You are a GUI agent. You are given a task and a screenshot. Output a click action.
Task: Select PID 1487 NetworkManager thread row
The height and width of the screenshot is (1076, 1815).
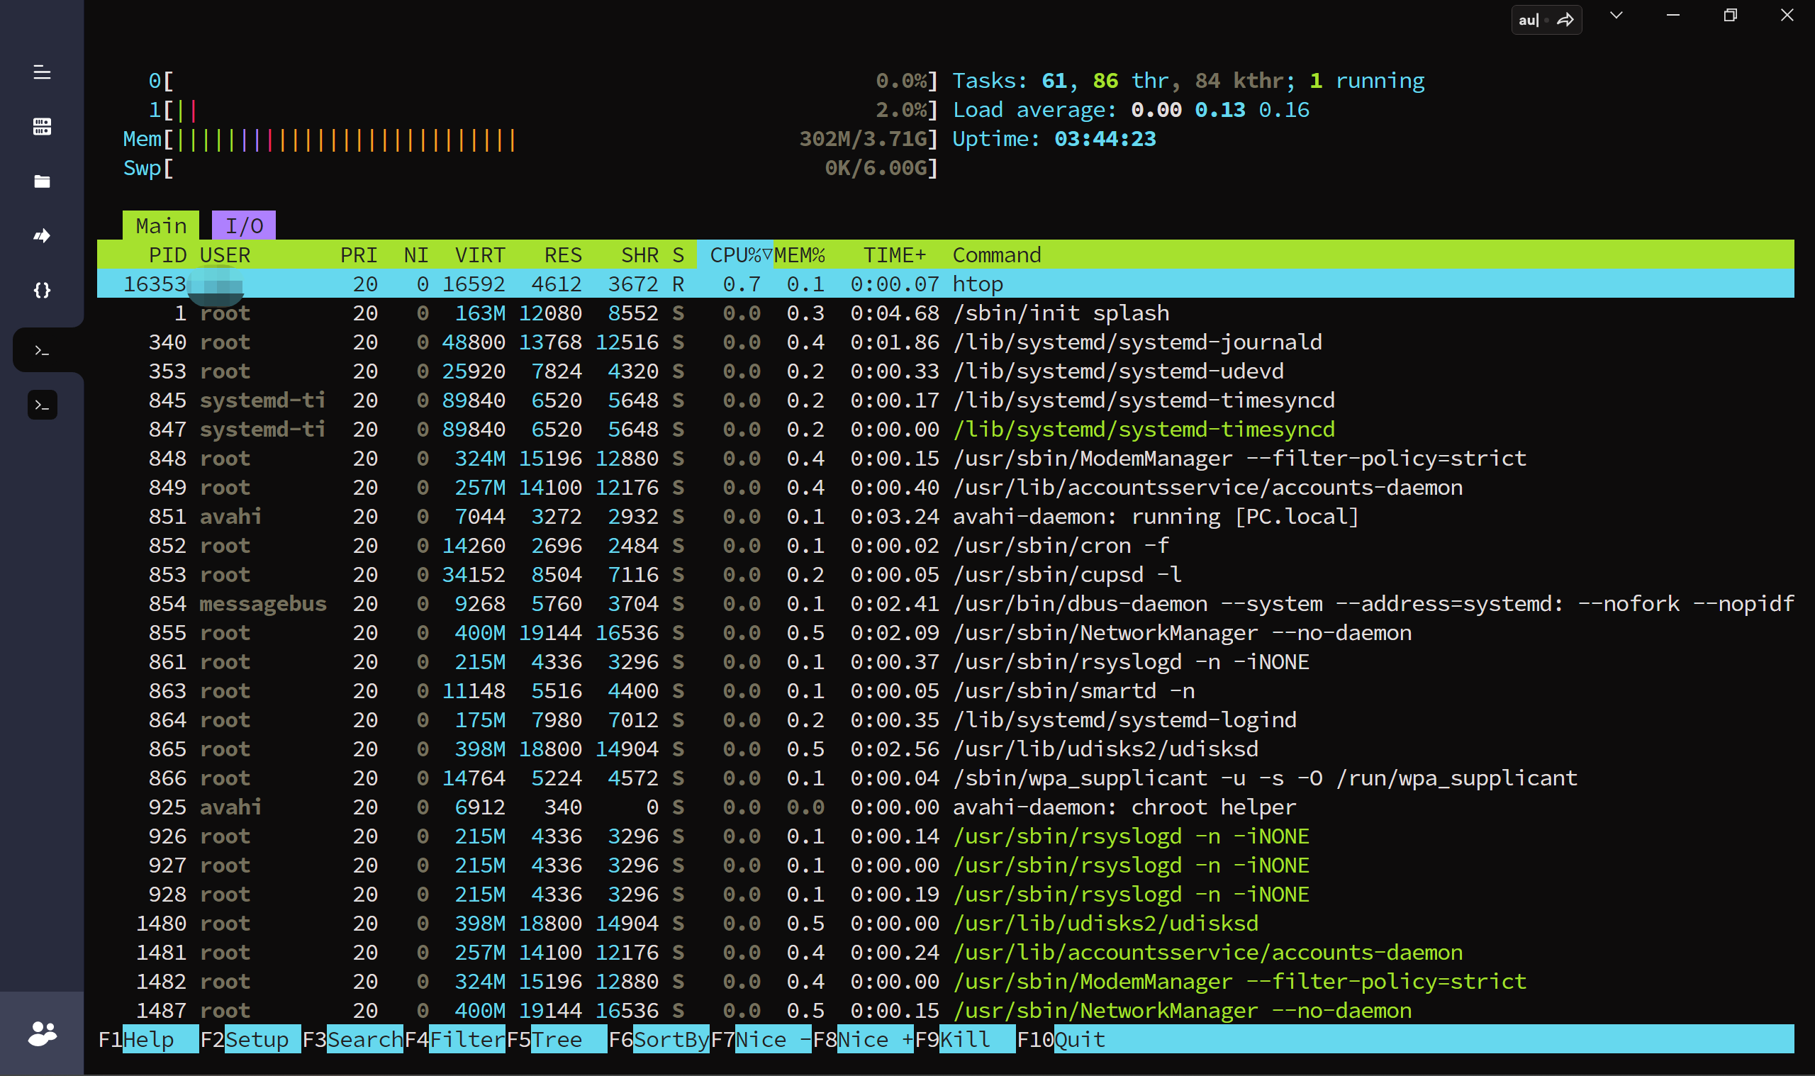(x=946, y=1010)
